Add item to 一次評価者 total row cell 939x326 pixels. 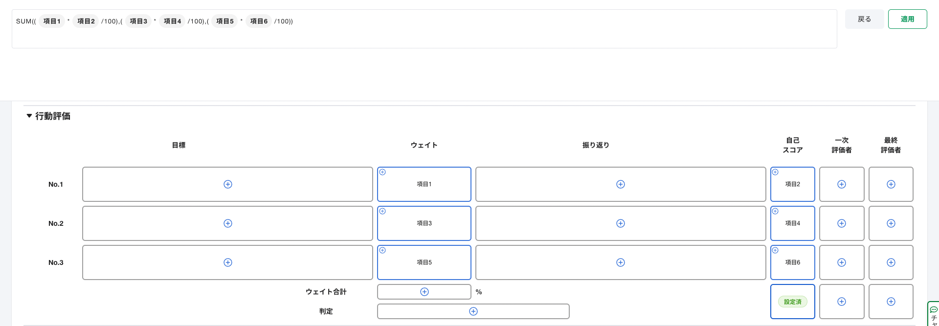pos(842,302)
